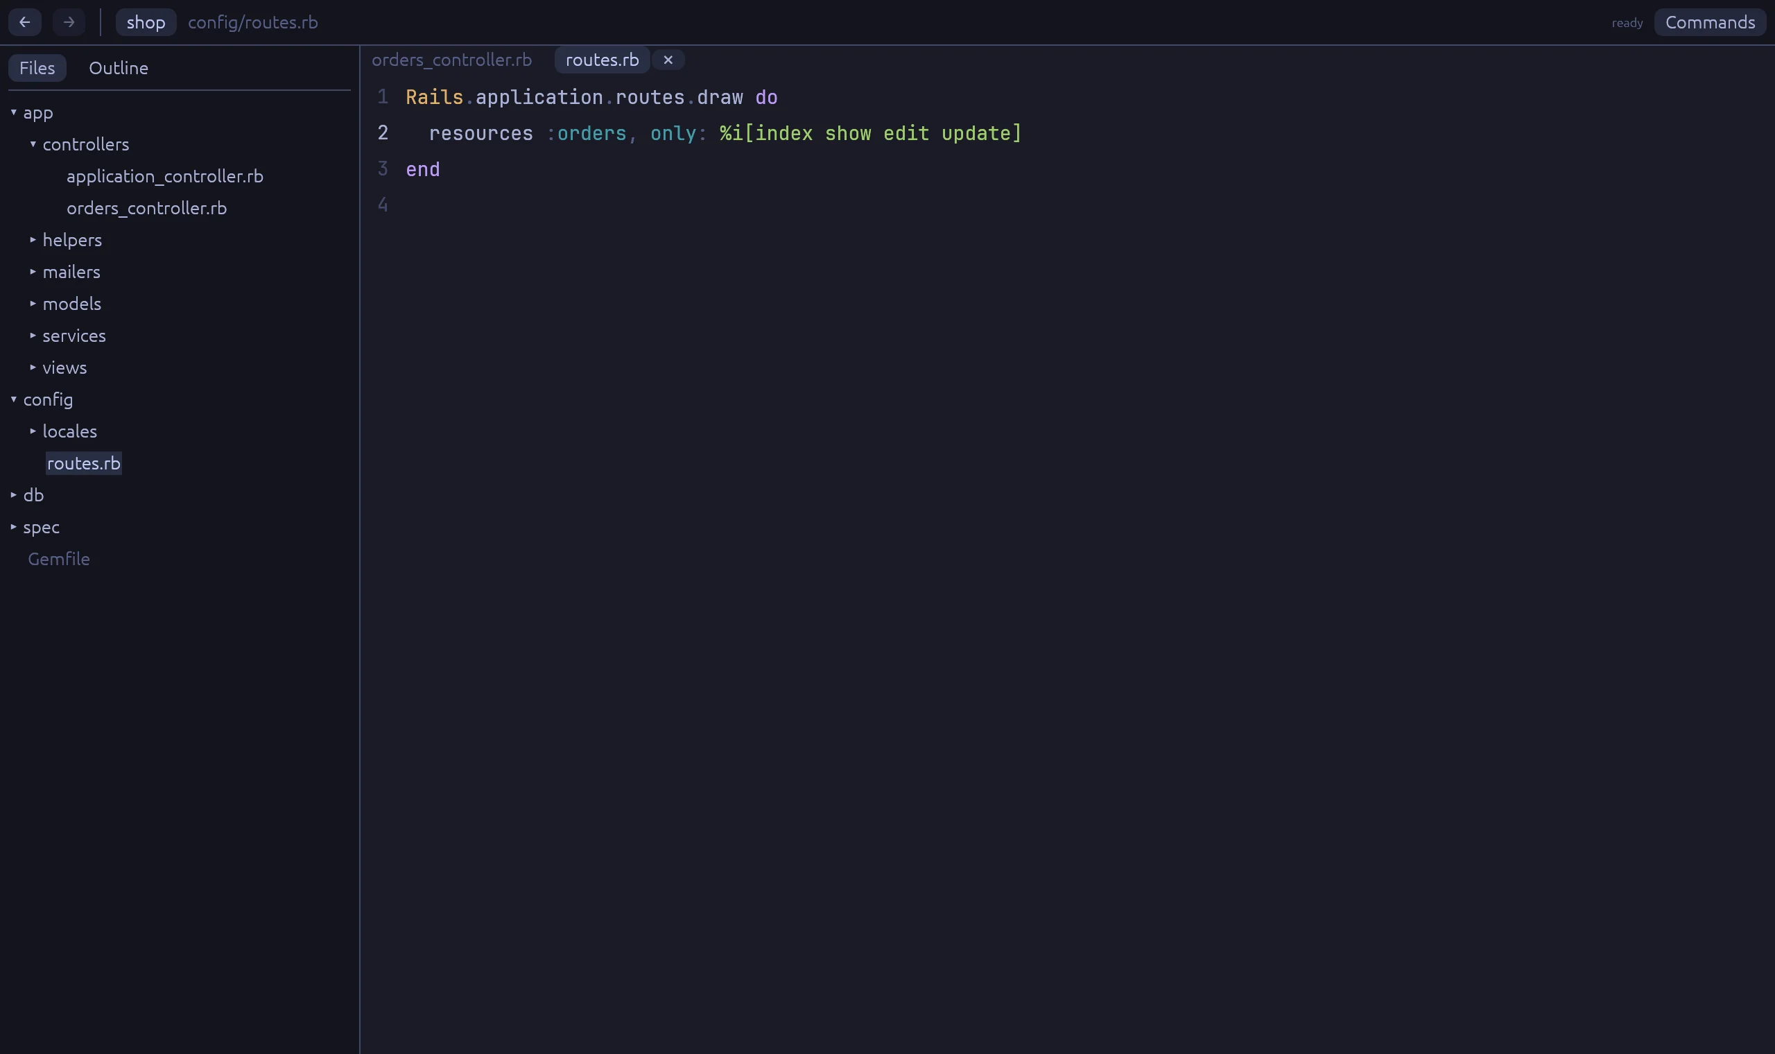Select the controllers folder label
This screenshot has height=1054, width=1775.
tap(86, 144)
